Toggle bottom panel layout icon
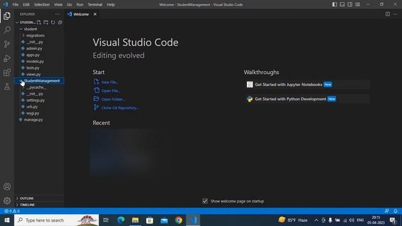Screen dimensions: 402x226 pos(342,4)
